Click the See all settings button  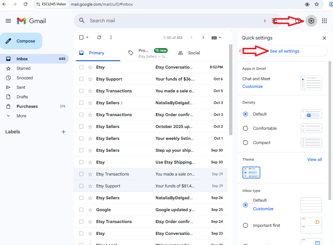coord(284,51)
